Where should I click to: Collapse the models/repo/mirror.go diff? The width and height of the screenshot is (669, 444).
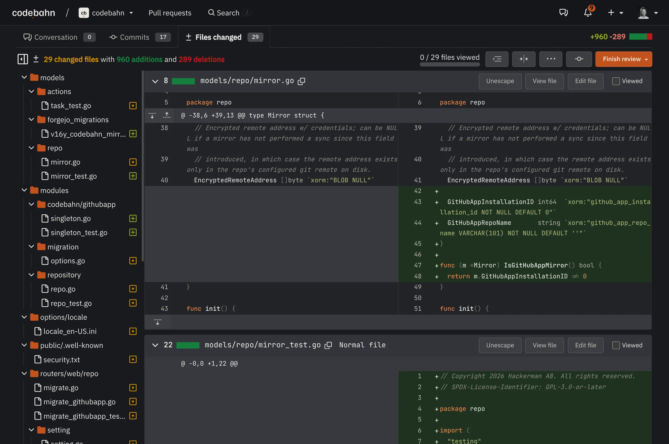pos(155,81)
